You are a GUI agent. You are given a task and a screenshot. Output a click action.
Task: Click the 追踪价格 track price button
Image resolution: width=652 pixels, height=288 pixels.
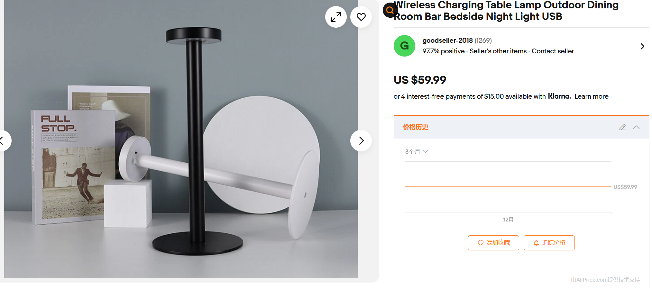pyautogui.click(x=549, y=243)
